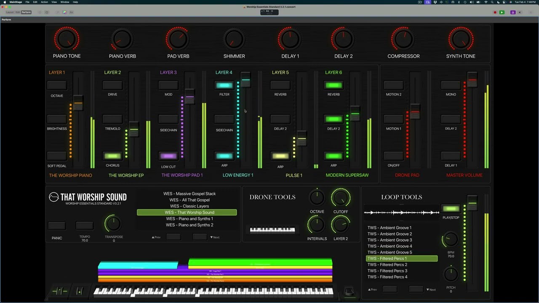
Task: Toggle Drone Pad ON/OFF button
Action: (x=394, y=156)
